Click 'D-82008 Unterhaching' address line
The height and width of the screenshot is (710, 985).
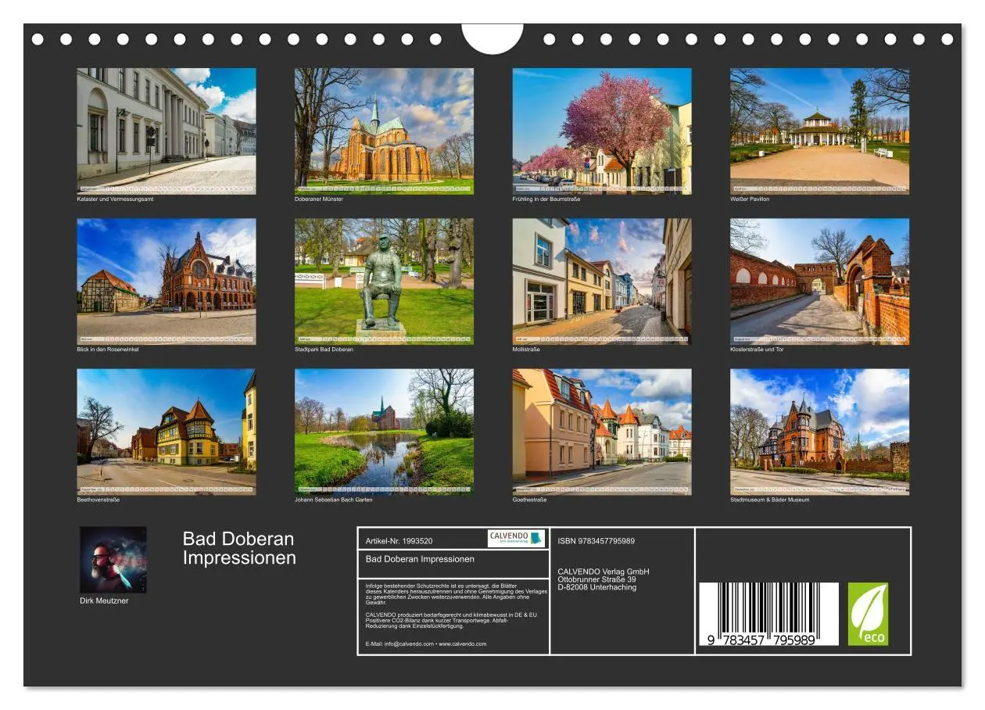(x=597, y=587)
